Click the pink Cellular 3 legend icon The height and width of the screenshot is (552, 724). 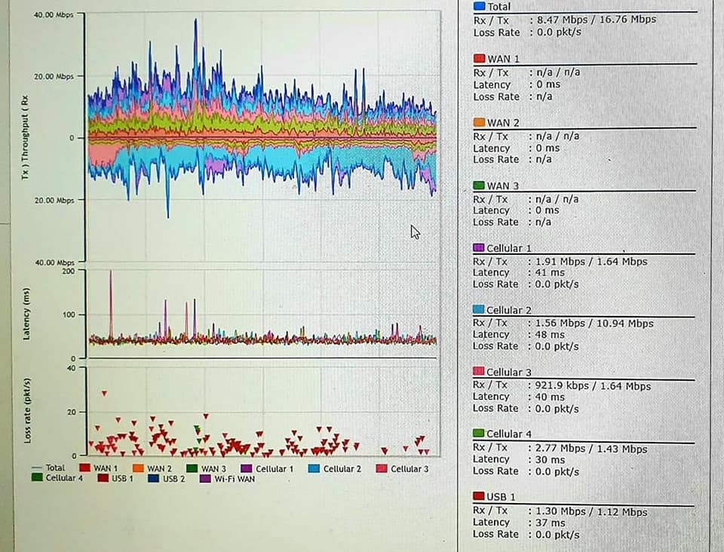(x=381, y=468)
